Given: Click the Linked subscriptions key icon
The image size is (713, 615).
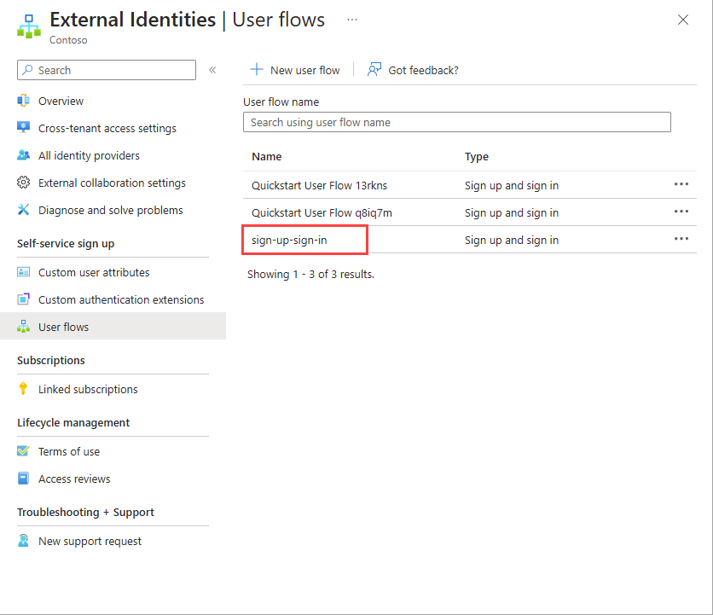Looking at the screenshot, I should (25, 389).
